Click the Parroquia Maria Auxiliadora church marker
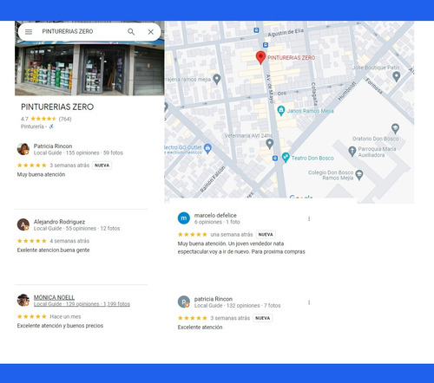Image resolution: width=434 pixels, height=383 pixels. coord(352,152)
